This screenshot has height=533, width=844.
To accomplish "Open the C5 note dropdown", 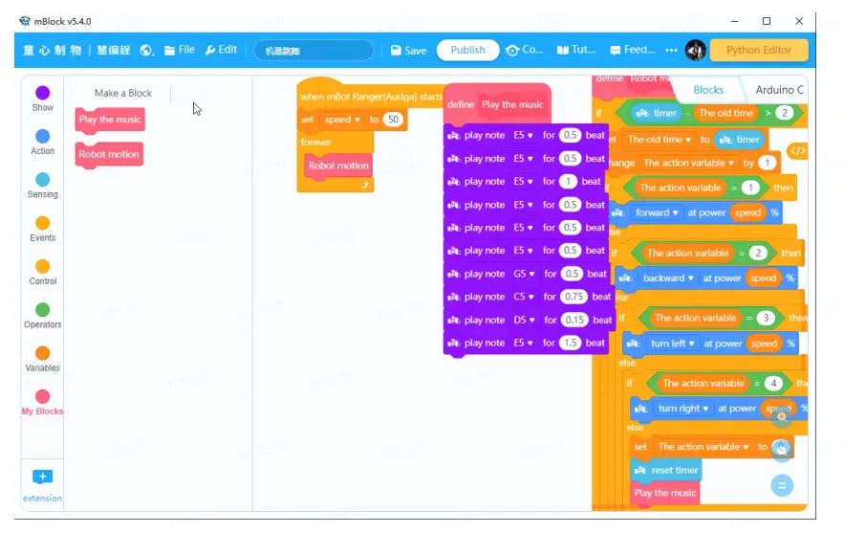I will tap(523, 297).
